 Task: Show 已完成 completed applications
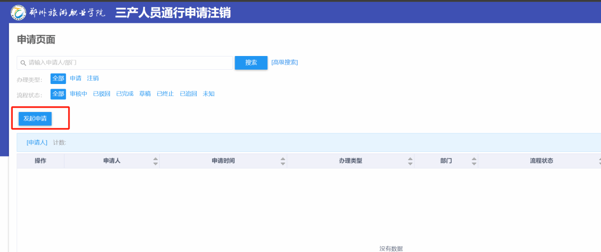tap(125, 94)
